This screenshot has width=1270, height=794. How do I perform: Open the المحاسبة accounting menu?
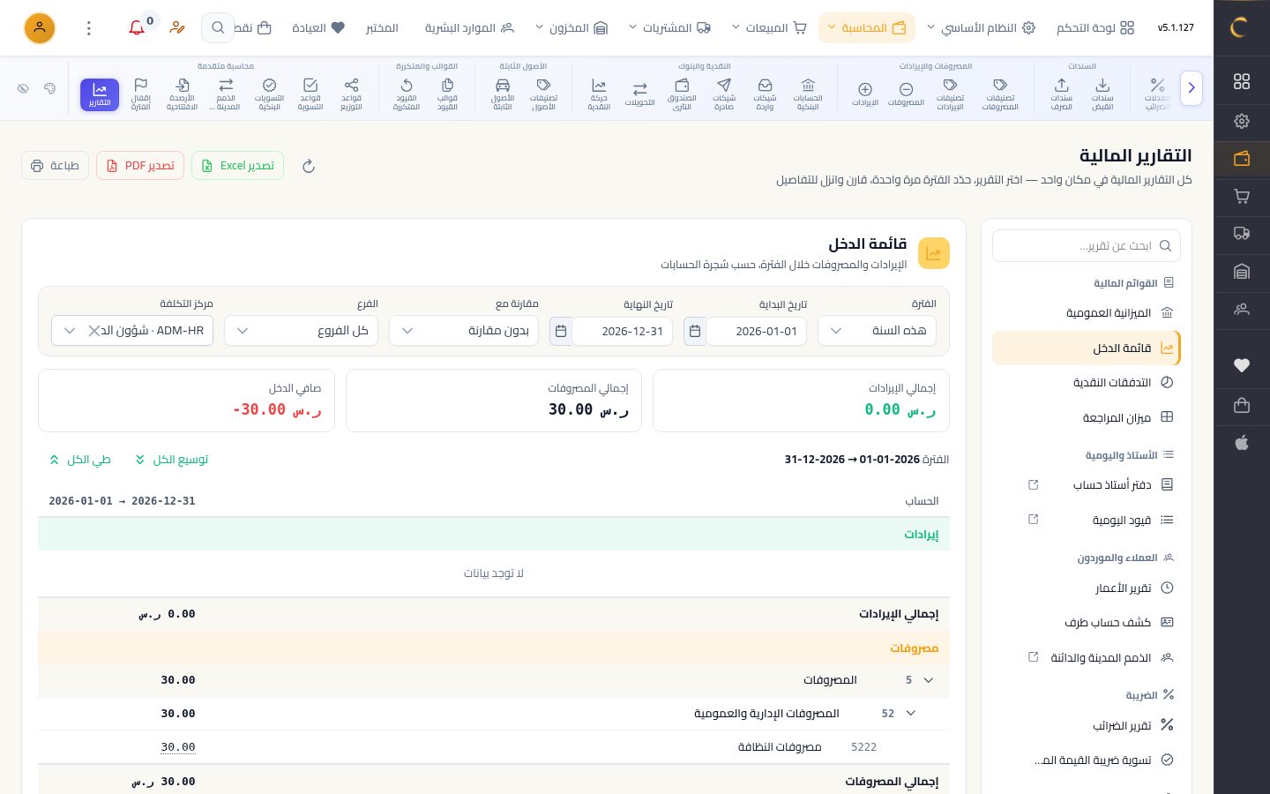point(867,28)
